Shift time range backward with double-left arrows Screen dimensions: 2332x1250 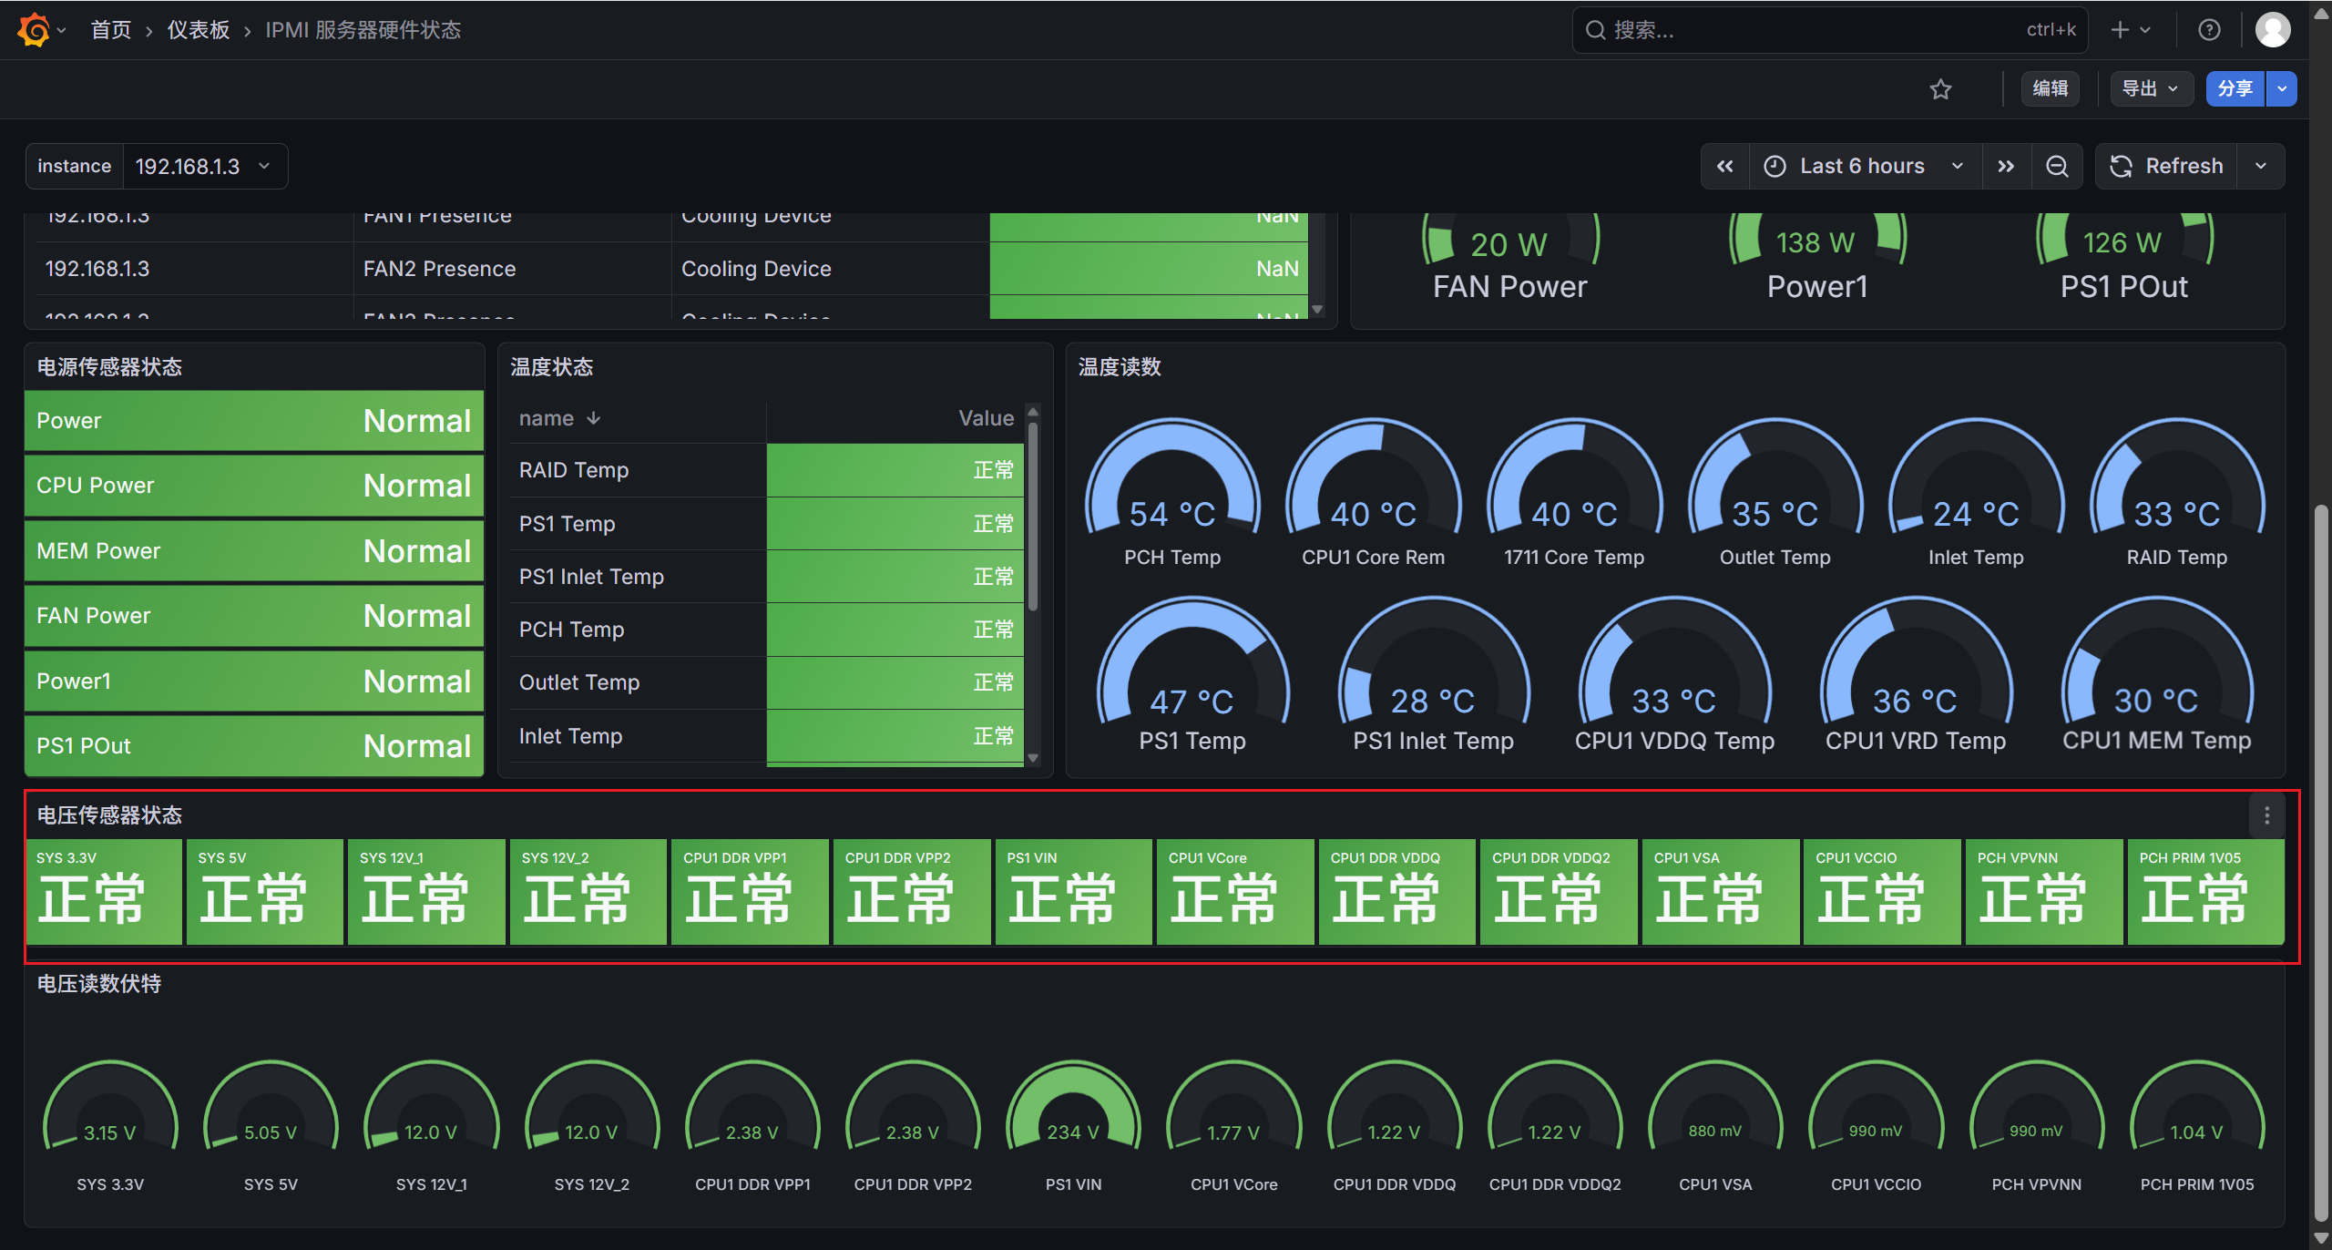[1725, 166]
